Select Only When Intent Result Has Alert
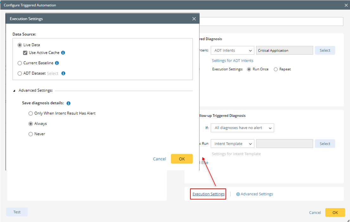 point(31,113)
